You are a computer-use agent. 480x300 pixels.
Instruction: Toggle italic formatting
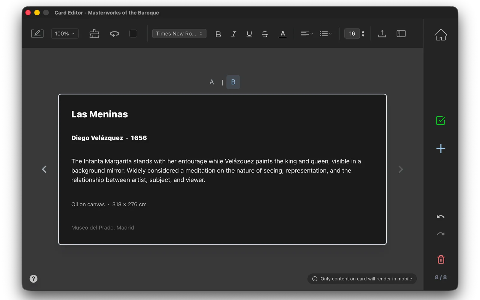(234, 34)
